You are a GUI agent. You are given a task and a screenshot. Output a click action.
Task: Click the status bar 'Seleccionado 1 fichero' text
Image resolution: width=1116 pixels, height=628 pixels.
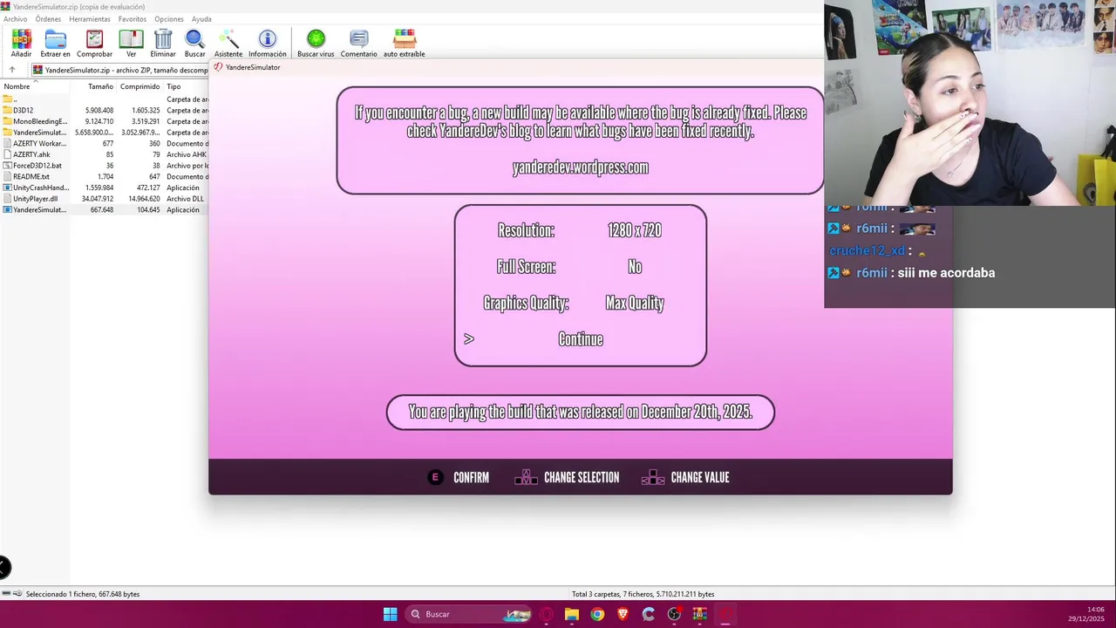pos(82,594)
